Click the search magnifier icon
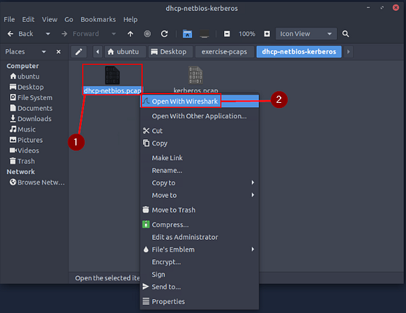This screenshot has width=406, height=313. [345, 34]
